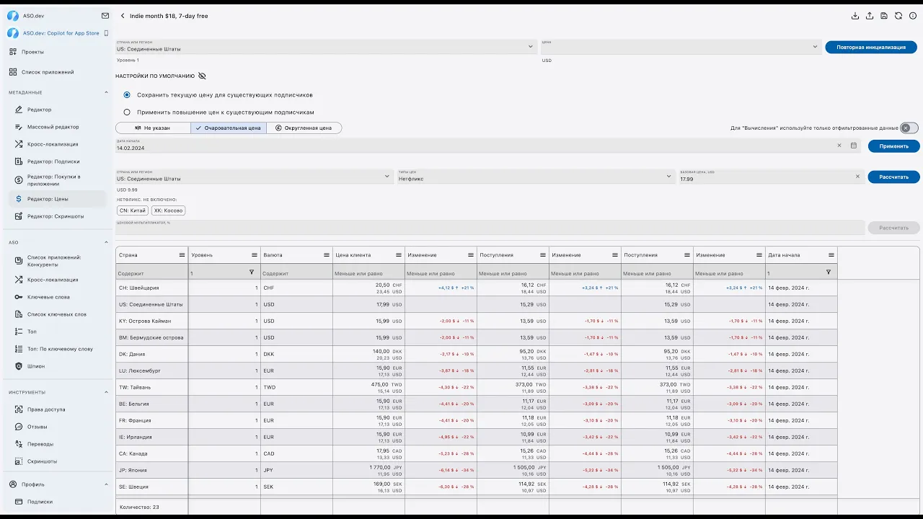This screenshot has width=923, height=519.
Task: Open Редактор: Скриншоты in the sidebar
Action: (56, 216)
